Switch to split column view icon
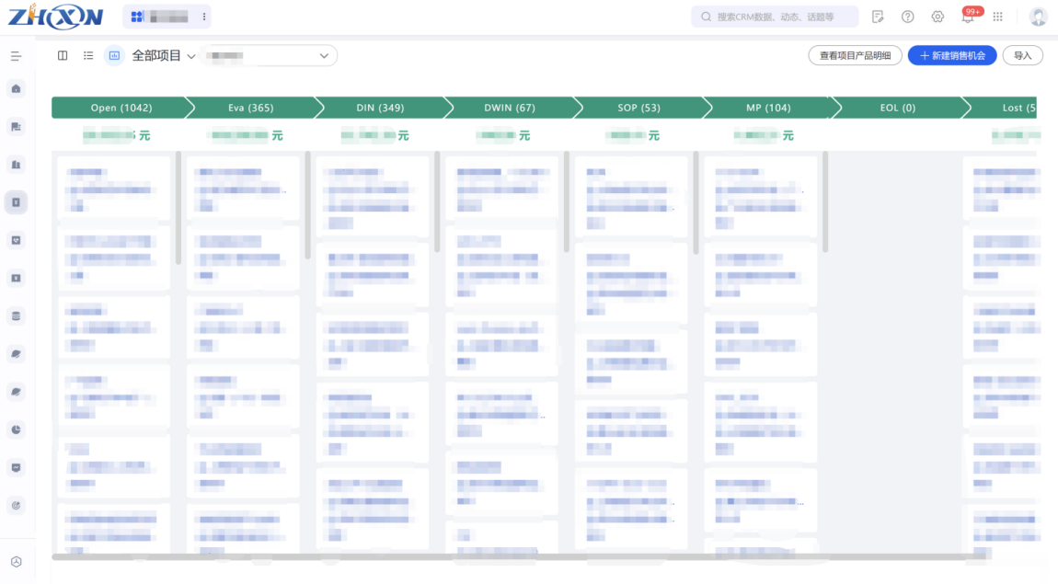 pos(62,56)
